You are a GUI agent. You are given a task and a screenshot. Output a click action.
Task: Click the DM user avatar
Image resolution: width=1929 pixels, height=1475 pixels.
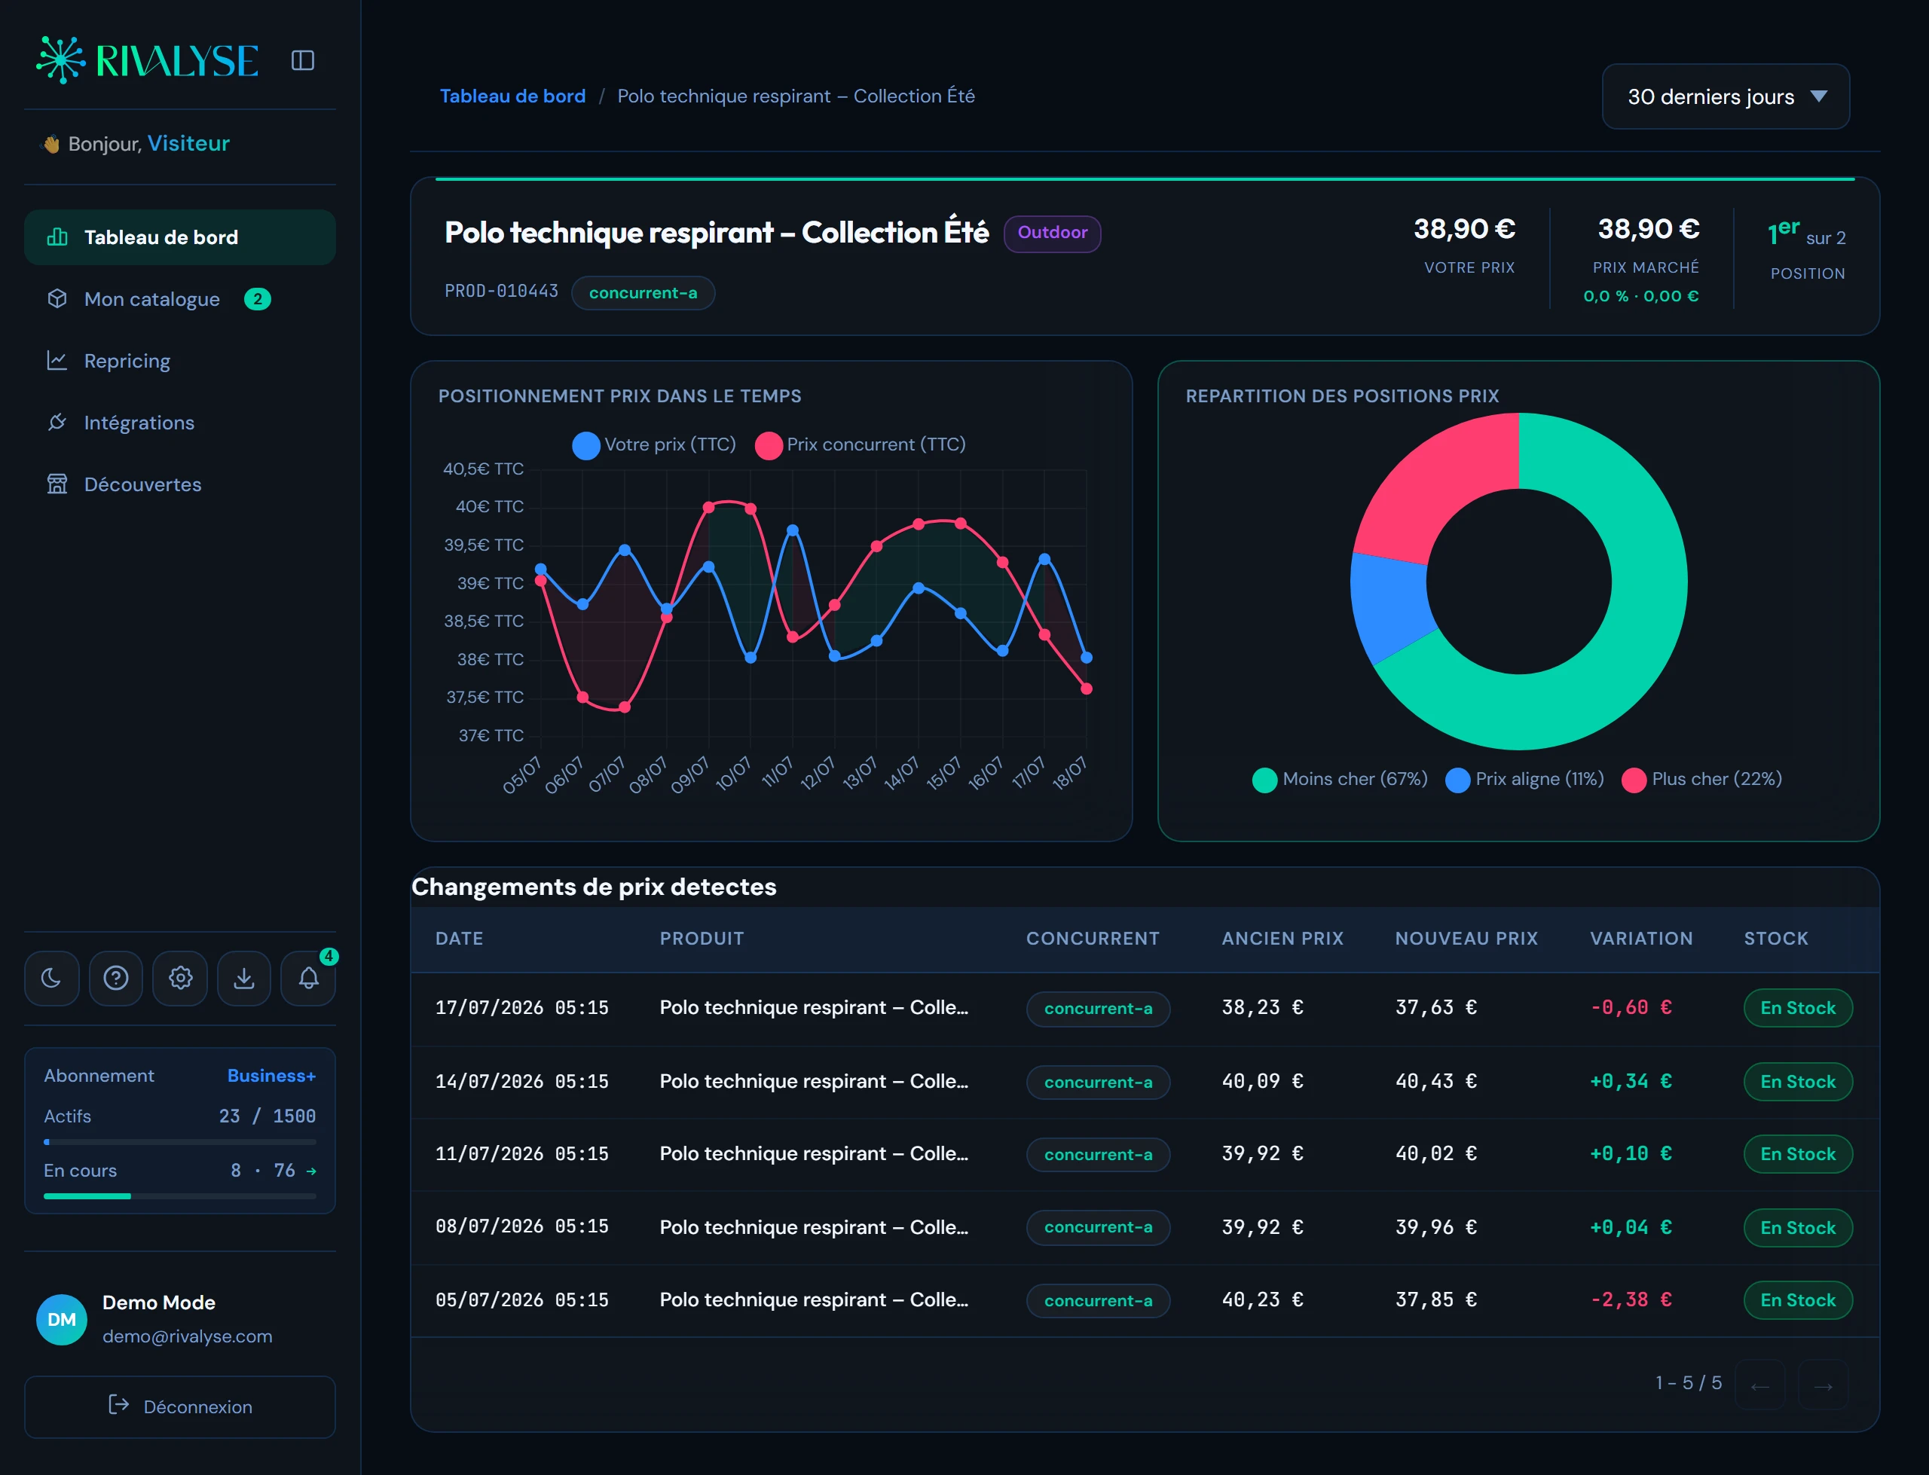(62, 1319)
